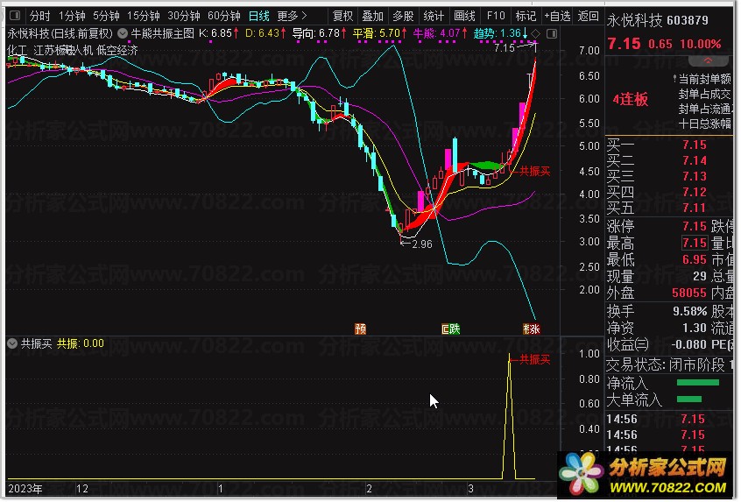The width and height of the screenshot is (741, 502).
Task: Open F10 company information
Action: (x=495, y=16)
